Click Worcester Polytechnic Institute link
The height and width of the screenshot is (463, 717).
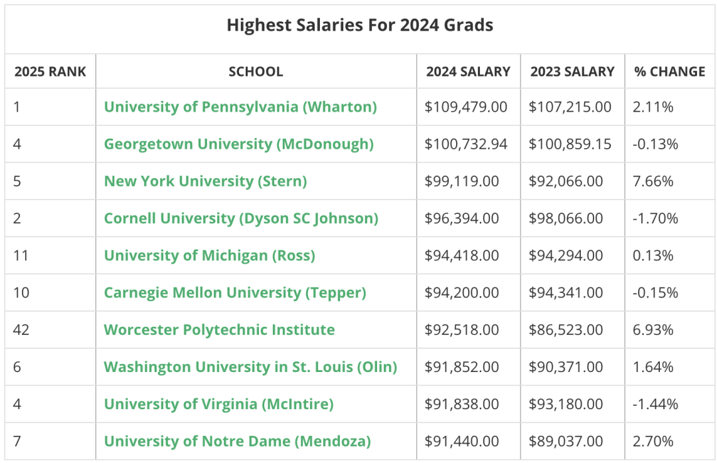219,330
